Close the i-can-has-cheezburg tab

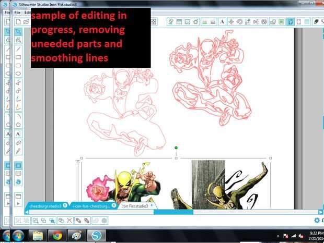point(113,205)
